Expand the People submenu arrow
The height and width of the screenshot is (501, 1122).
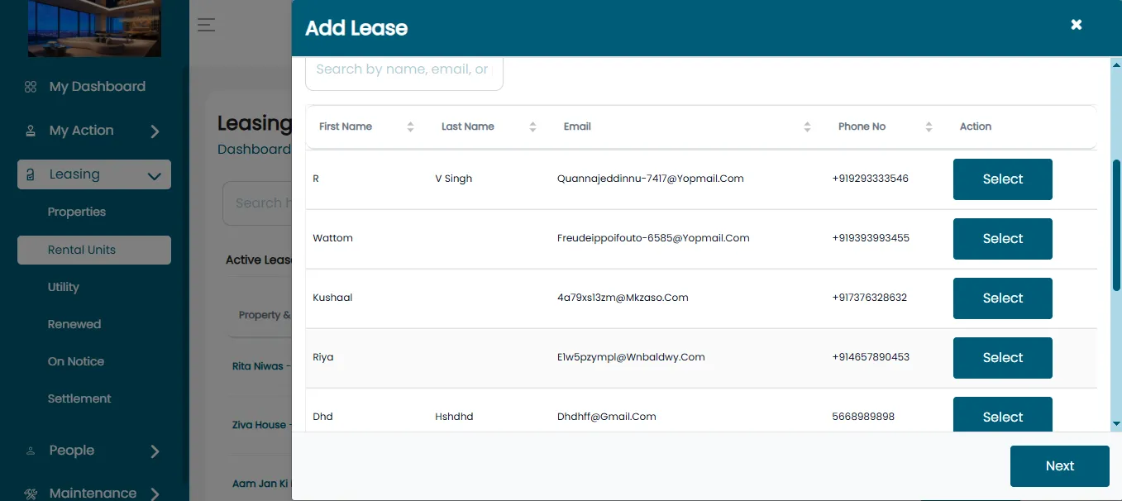(x=155, y=451)
